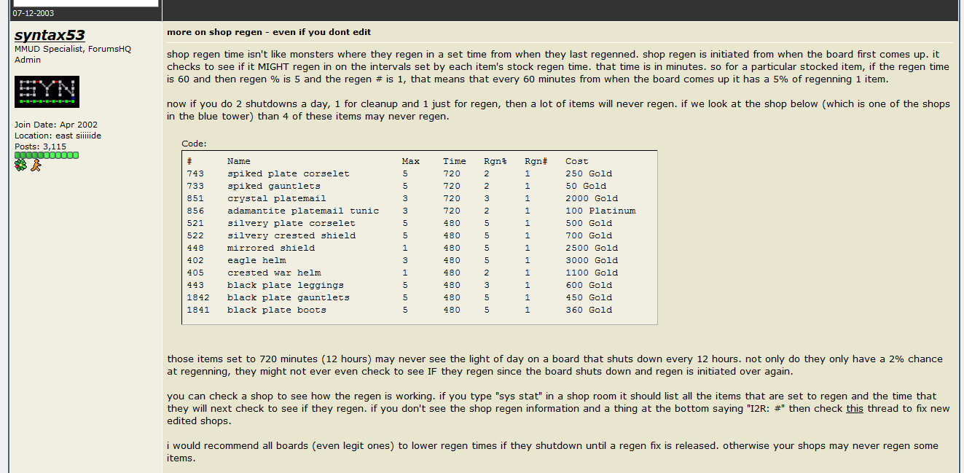Viewport: 964px width, 473px height.
Task: Click the SYN avatar image
Action: click(47, 92)
